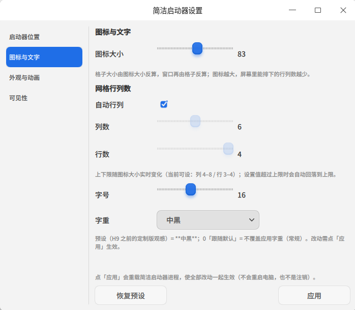Click the row count value 4
Viewport: 355px width, 310px height.
(240, 155)
